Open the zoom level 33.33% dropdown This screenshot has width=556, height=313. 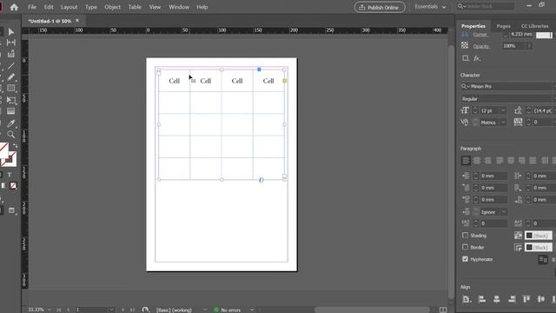[x=49, y=310]
